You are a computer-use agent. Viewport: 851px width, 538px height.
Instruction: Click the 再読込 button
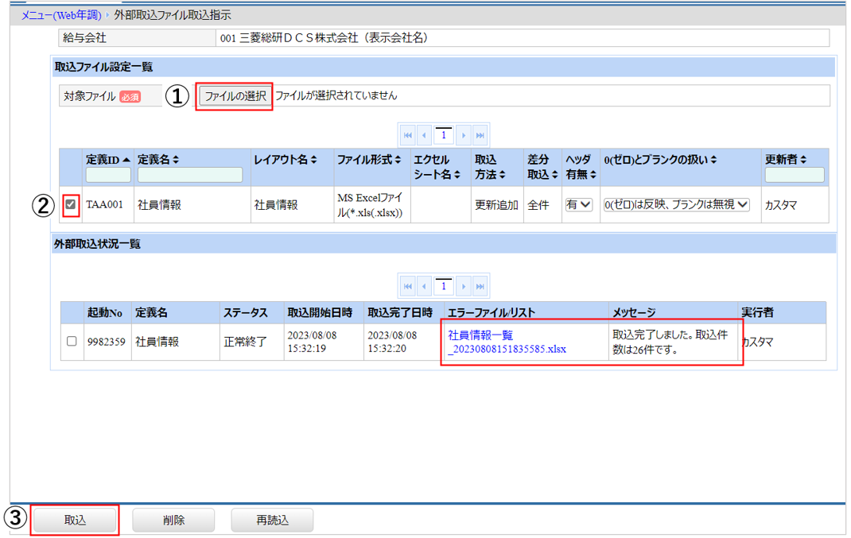pyautogui.click(x=273, y=520)
